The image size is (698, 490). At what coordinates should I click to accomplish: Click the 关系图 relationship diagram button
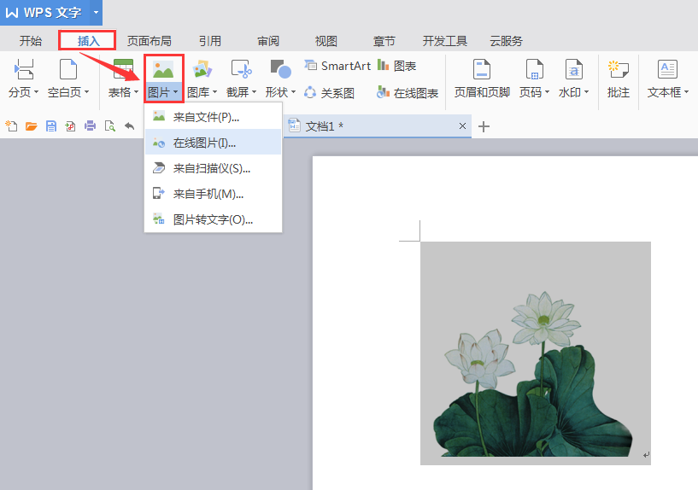click(329, 92)
